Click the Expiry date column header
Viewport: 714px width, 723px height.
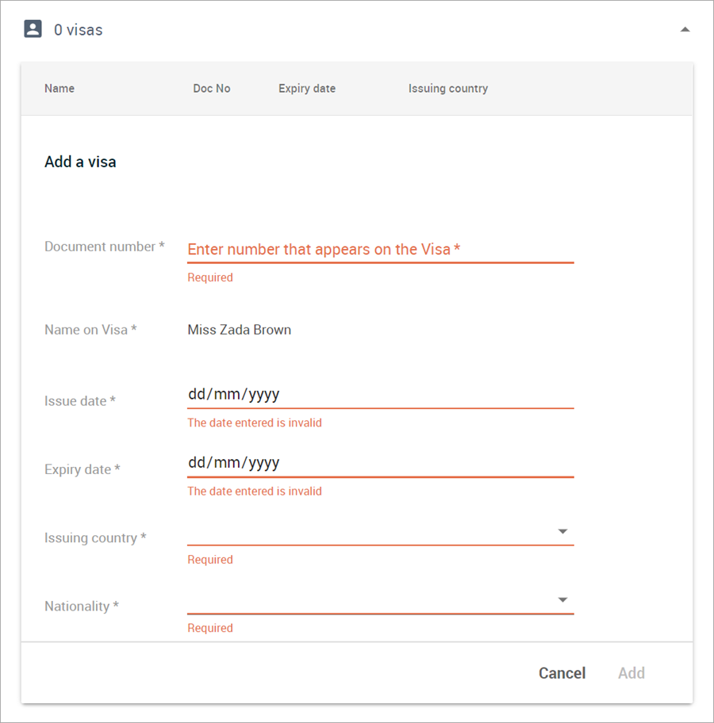[307, 89]
